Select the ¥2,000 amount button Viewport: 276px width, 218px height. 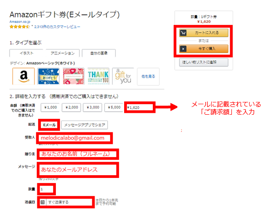71,107
